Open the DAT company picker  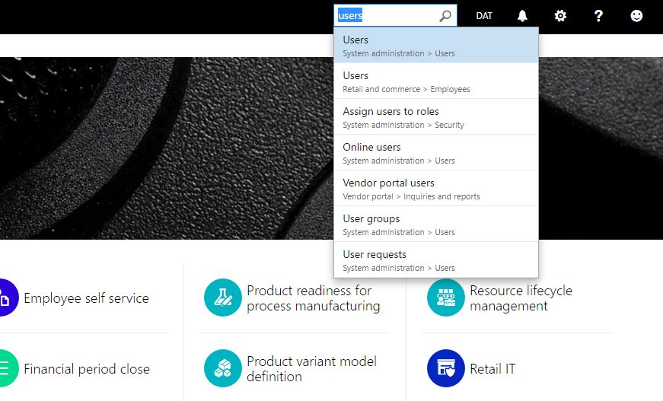pyautogui.click(x=484, y=16)
